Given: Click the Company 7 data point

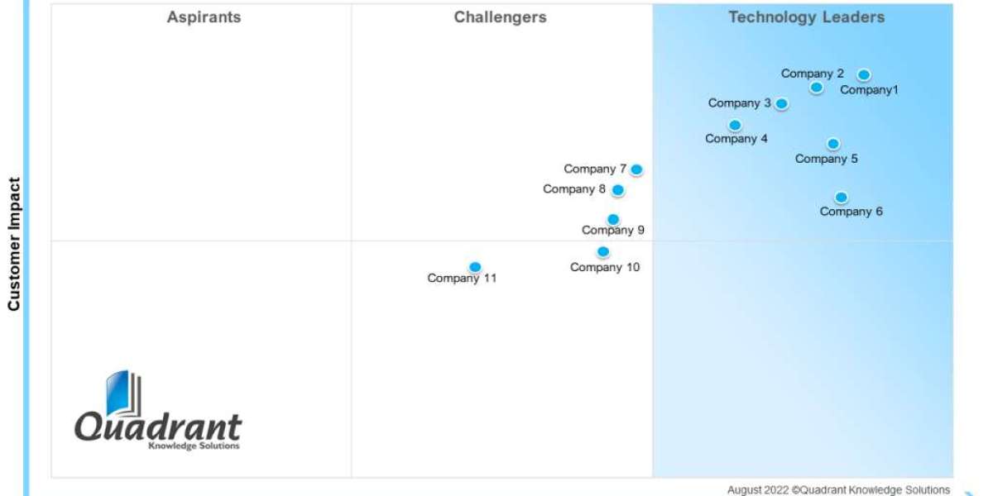Looking at the screenshot, I should pyautogui.click(x=636, y=169).
